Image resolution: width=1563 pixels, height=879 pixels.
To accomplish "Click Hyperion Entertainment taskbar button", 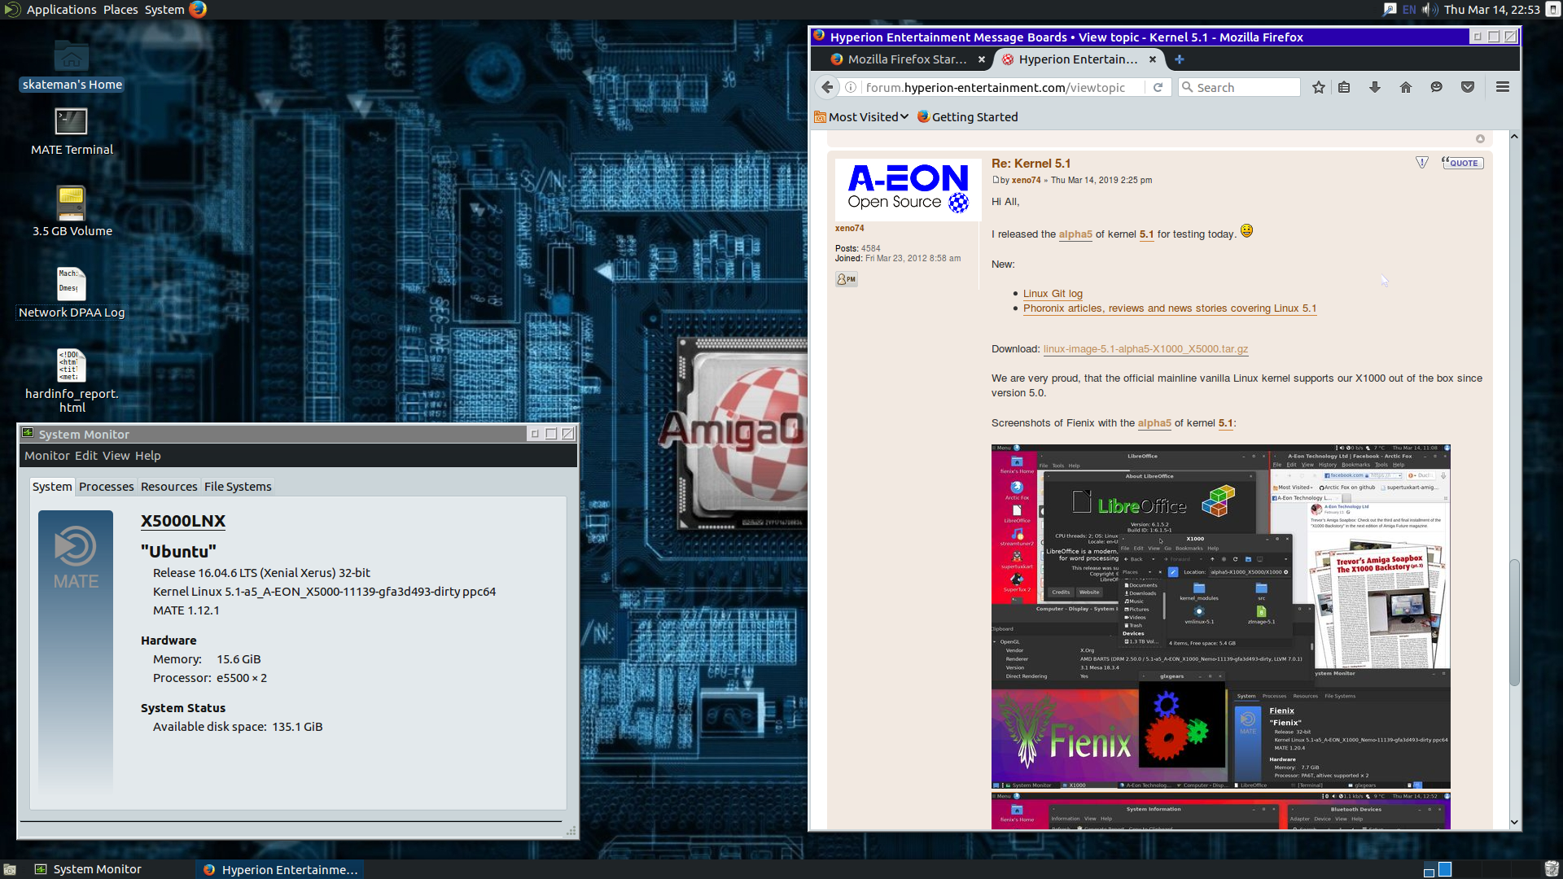I will (x=280, y=869).
